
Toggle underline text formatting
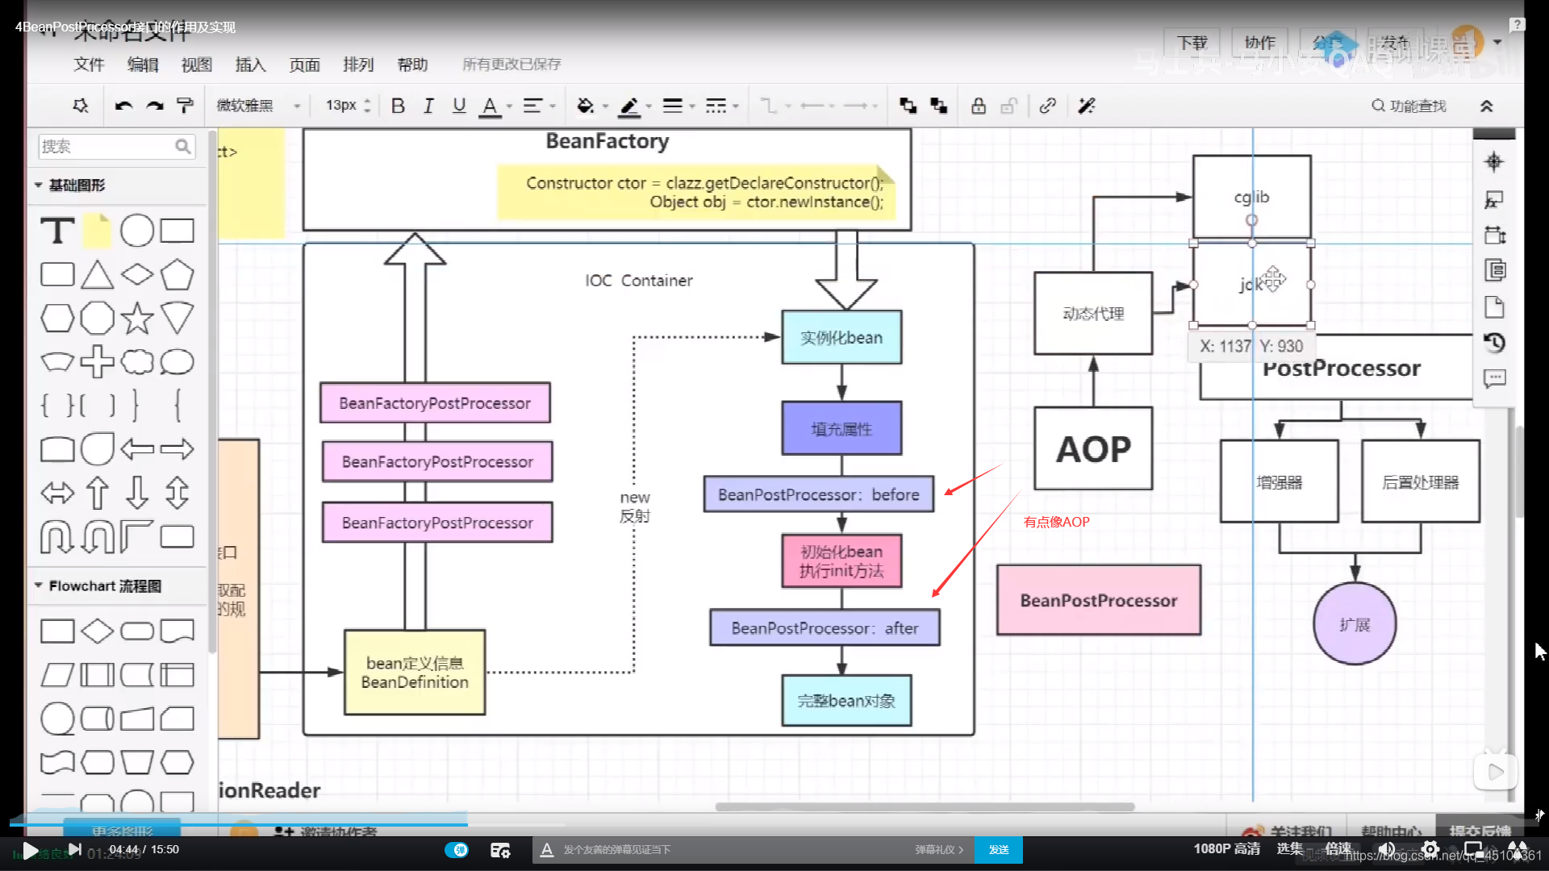tap(459, 106)
